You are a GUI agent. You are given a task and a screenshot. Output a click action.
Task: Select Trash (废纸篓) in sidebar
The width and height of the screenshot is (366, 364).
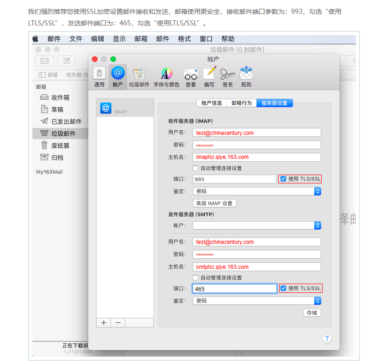click(x=60, y=146)
